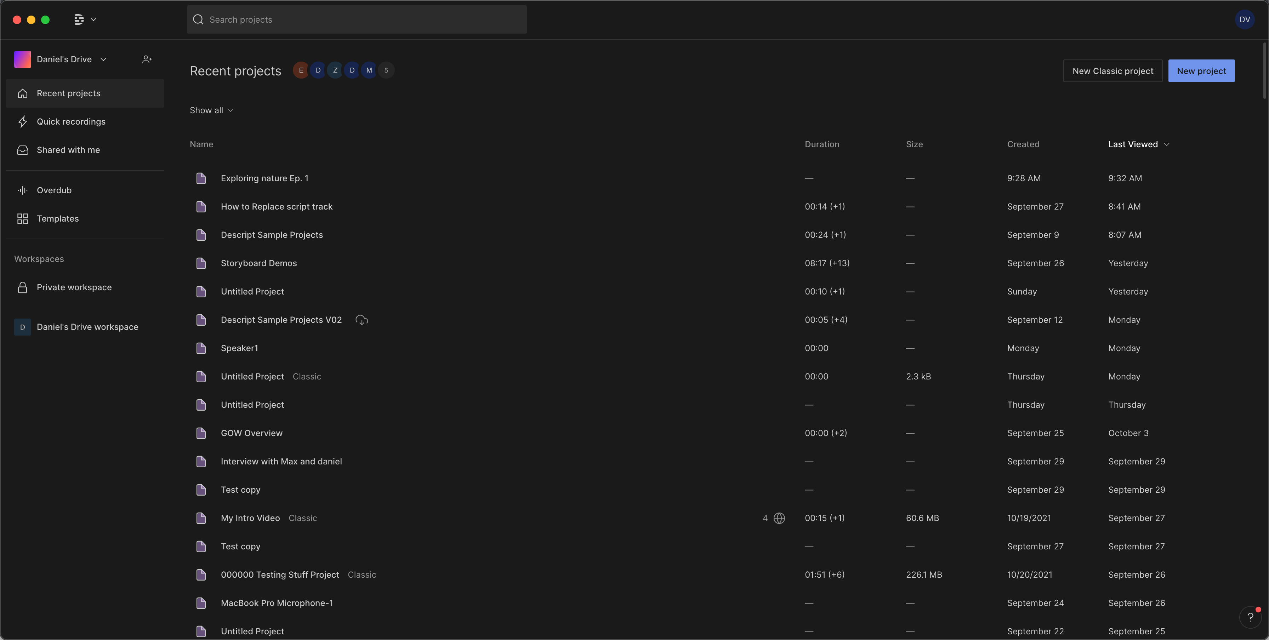Select Private workspace
The width and height of the screenshot is (1269, 640).
click(85, 287)
